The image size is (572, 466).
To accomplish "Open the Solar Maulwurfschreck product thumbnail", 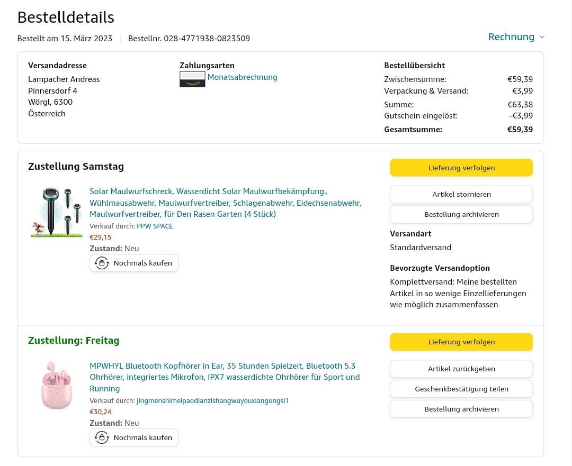I will [x=56, y=212].
